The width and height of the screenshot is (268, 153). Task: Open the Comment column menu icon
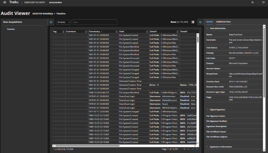tap(86, 32)
